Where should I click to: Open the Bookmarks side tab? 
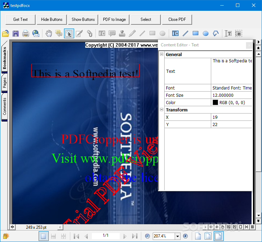click(5, 58)
